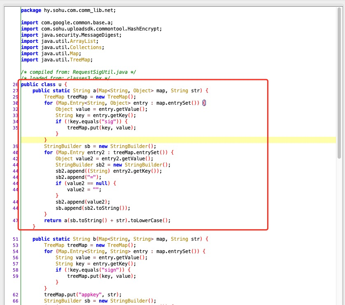Click 'sb2.append((String) entry2.getKey());'
This screenshot has width=345, height=305.
109,171
